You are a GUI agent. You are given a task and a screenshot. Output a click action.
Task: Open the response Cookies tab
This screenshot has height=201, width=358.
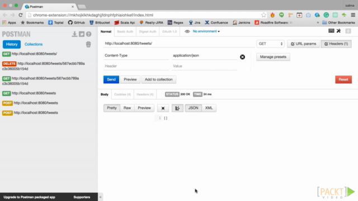coord(123,94)
